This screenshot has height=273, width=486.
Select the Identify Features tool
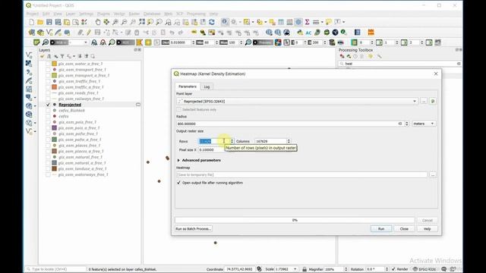pyautogui.click(x=225, y=22)
